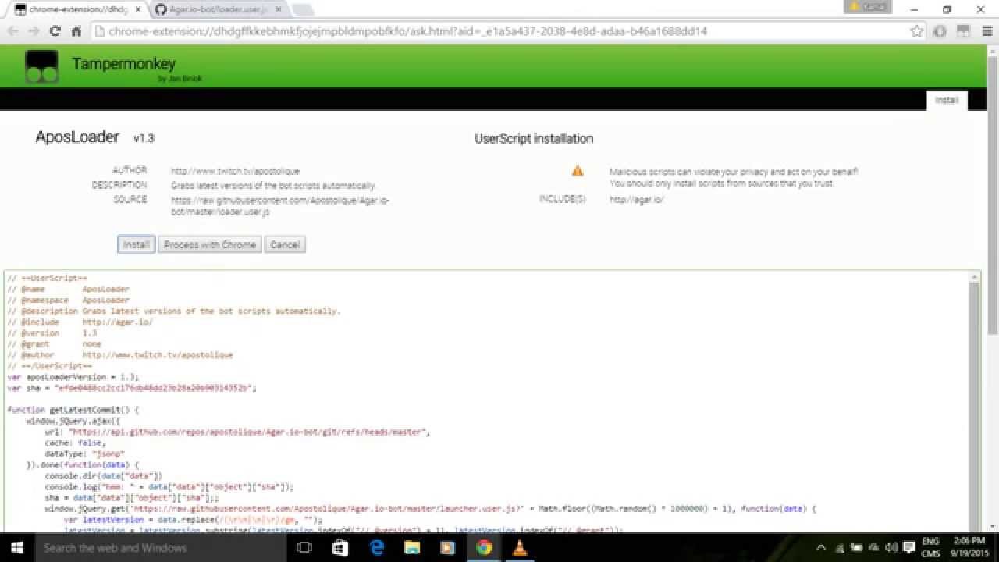Open the battery status tray icon
Screen dimensions: 999x562
pyautogui.click(x=856, y=548)
